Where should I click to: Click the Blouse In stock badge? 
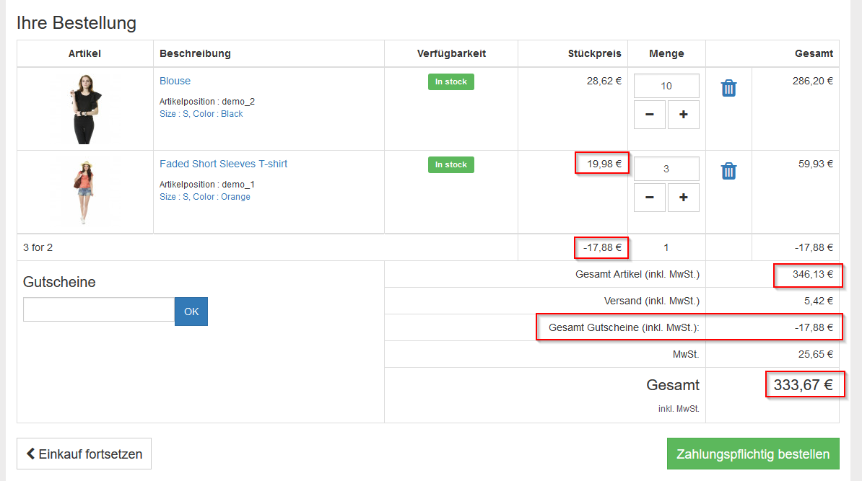click(450, 82)
